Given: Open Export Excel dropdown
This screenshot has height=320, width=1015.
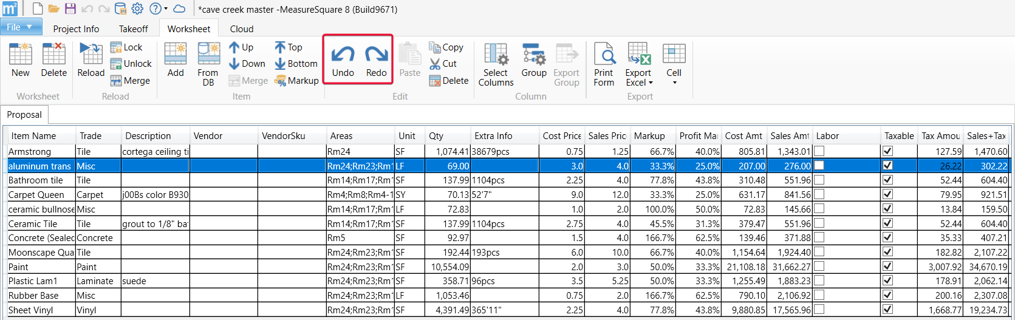Looking at the screenshot, I should coord(639,64).
